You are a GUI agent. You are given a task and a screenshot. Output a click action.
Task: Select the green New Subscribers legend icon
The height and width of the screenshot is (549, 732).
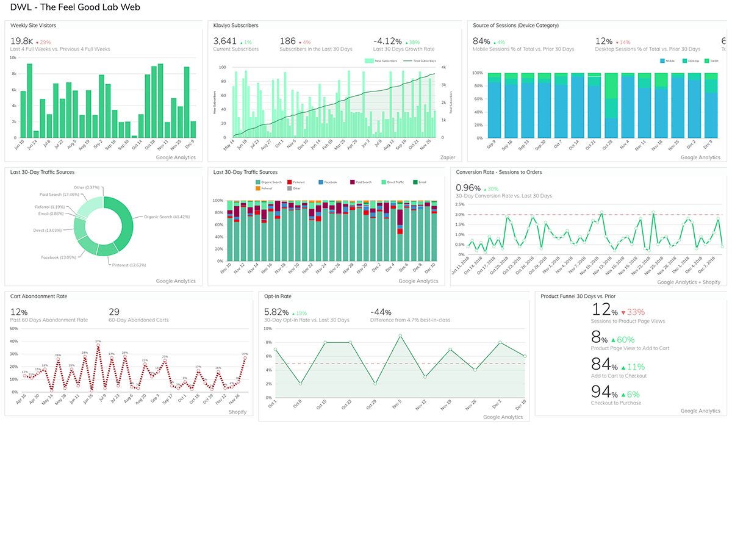(369, 61)
